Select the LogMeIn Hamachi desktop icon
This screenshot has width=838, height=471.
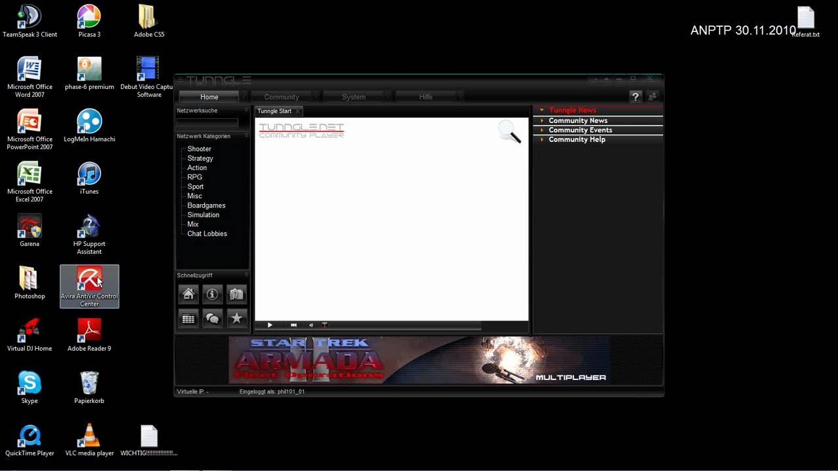[x=89, y=126]
